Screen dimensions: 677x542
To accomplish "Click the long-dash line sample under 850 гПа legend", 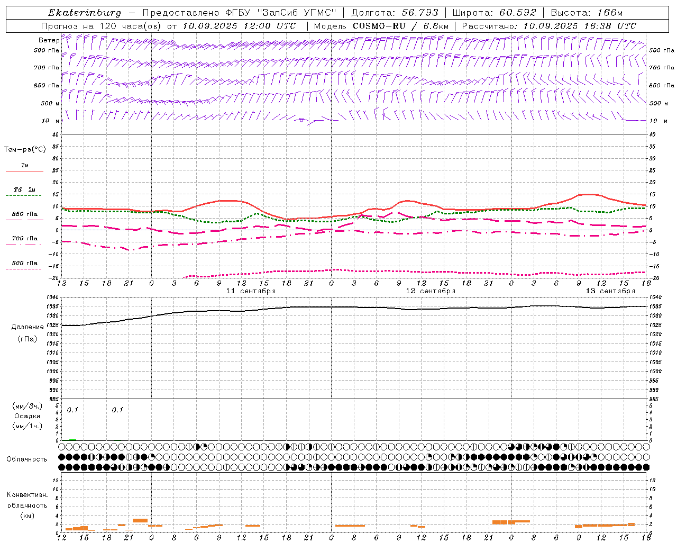I will point(24,220).
